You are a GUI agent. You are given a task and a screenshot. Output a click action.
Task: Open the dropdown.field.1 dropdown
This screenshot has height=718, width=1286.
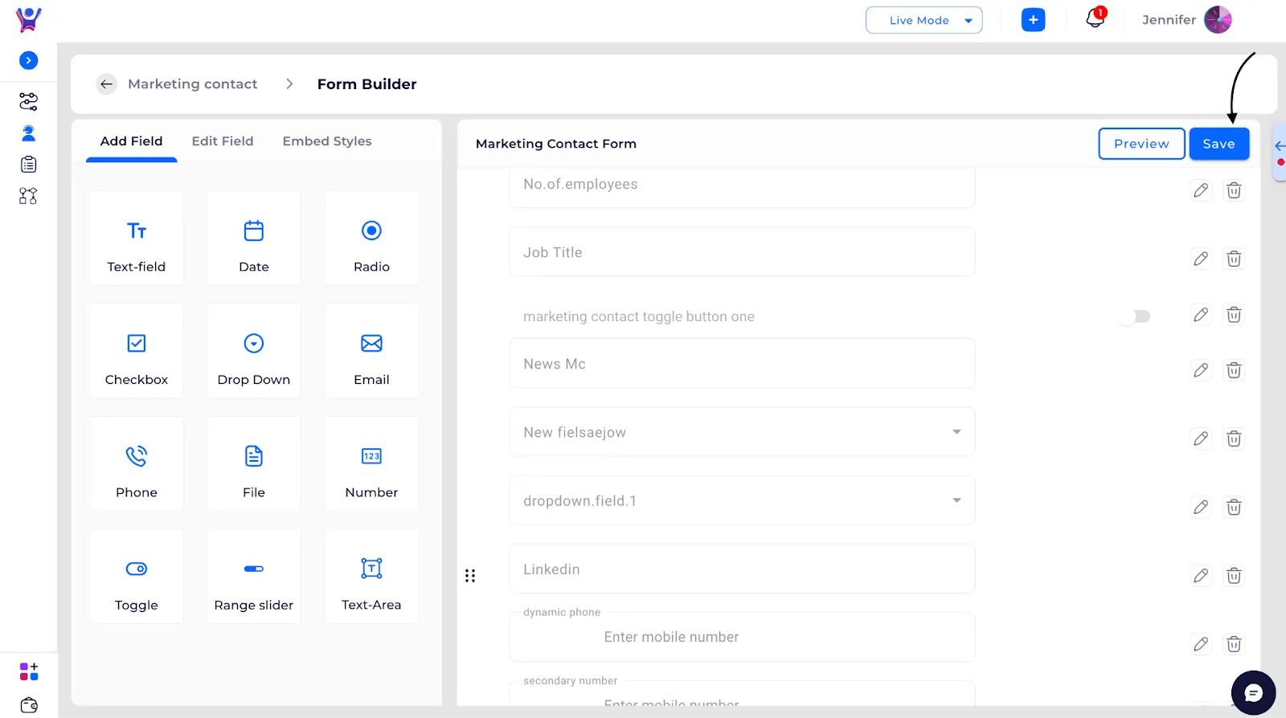point(742,500)
